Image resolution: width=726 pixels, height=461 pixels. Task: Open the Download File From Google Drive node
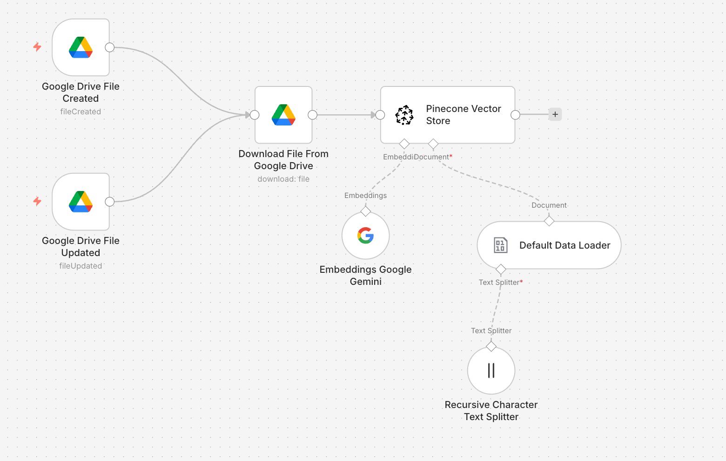(x=283, y=115)
